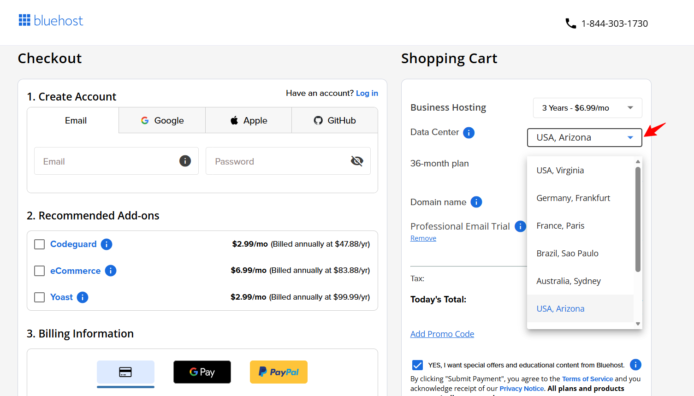
Task: Enable the Yoast add-on checkbox
Action: click(x=40, y=297)
